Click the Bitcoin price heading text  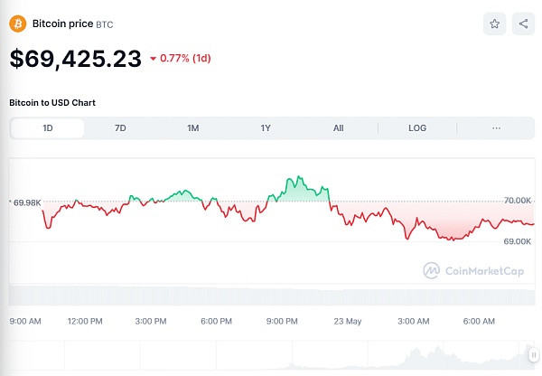[x=61, y=23]
